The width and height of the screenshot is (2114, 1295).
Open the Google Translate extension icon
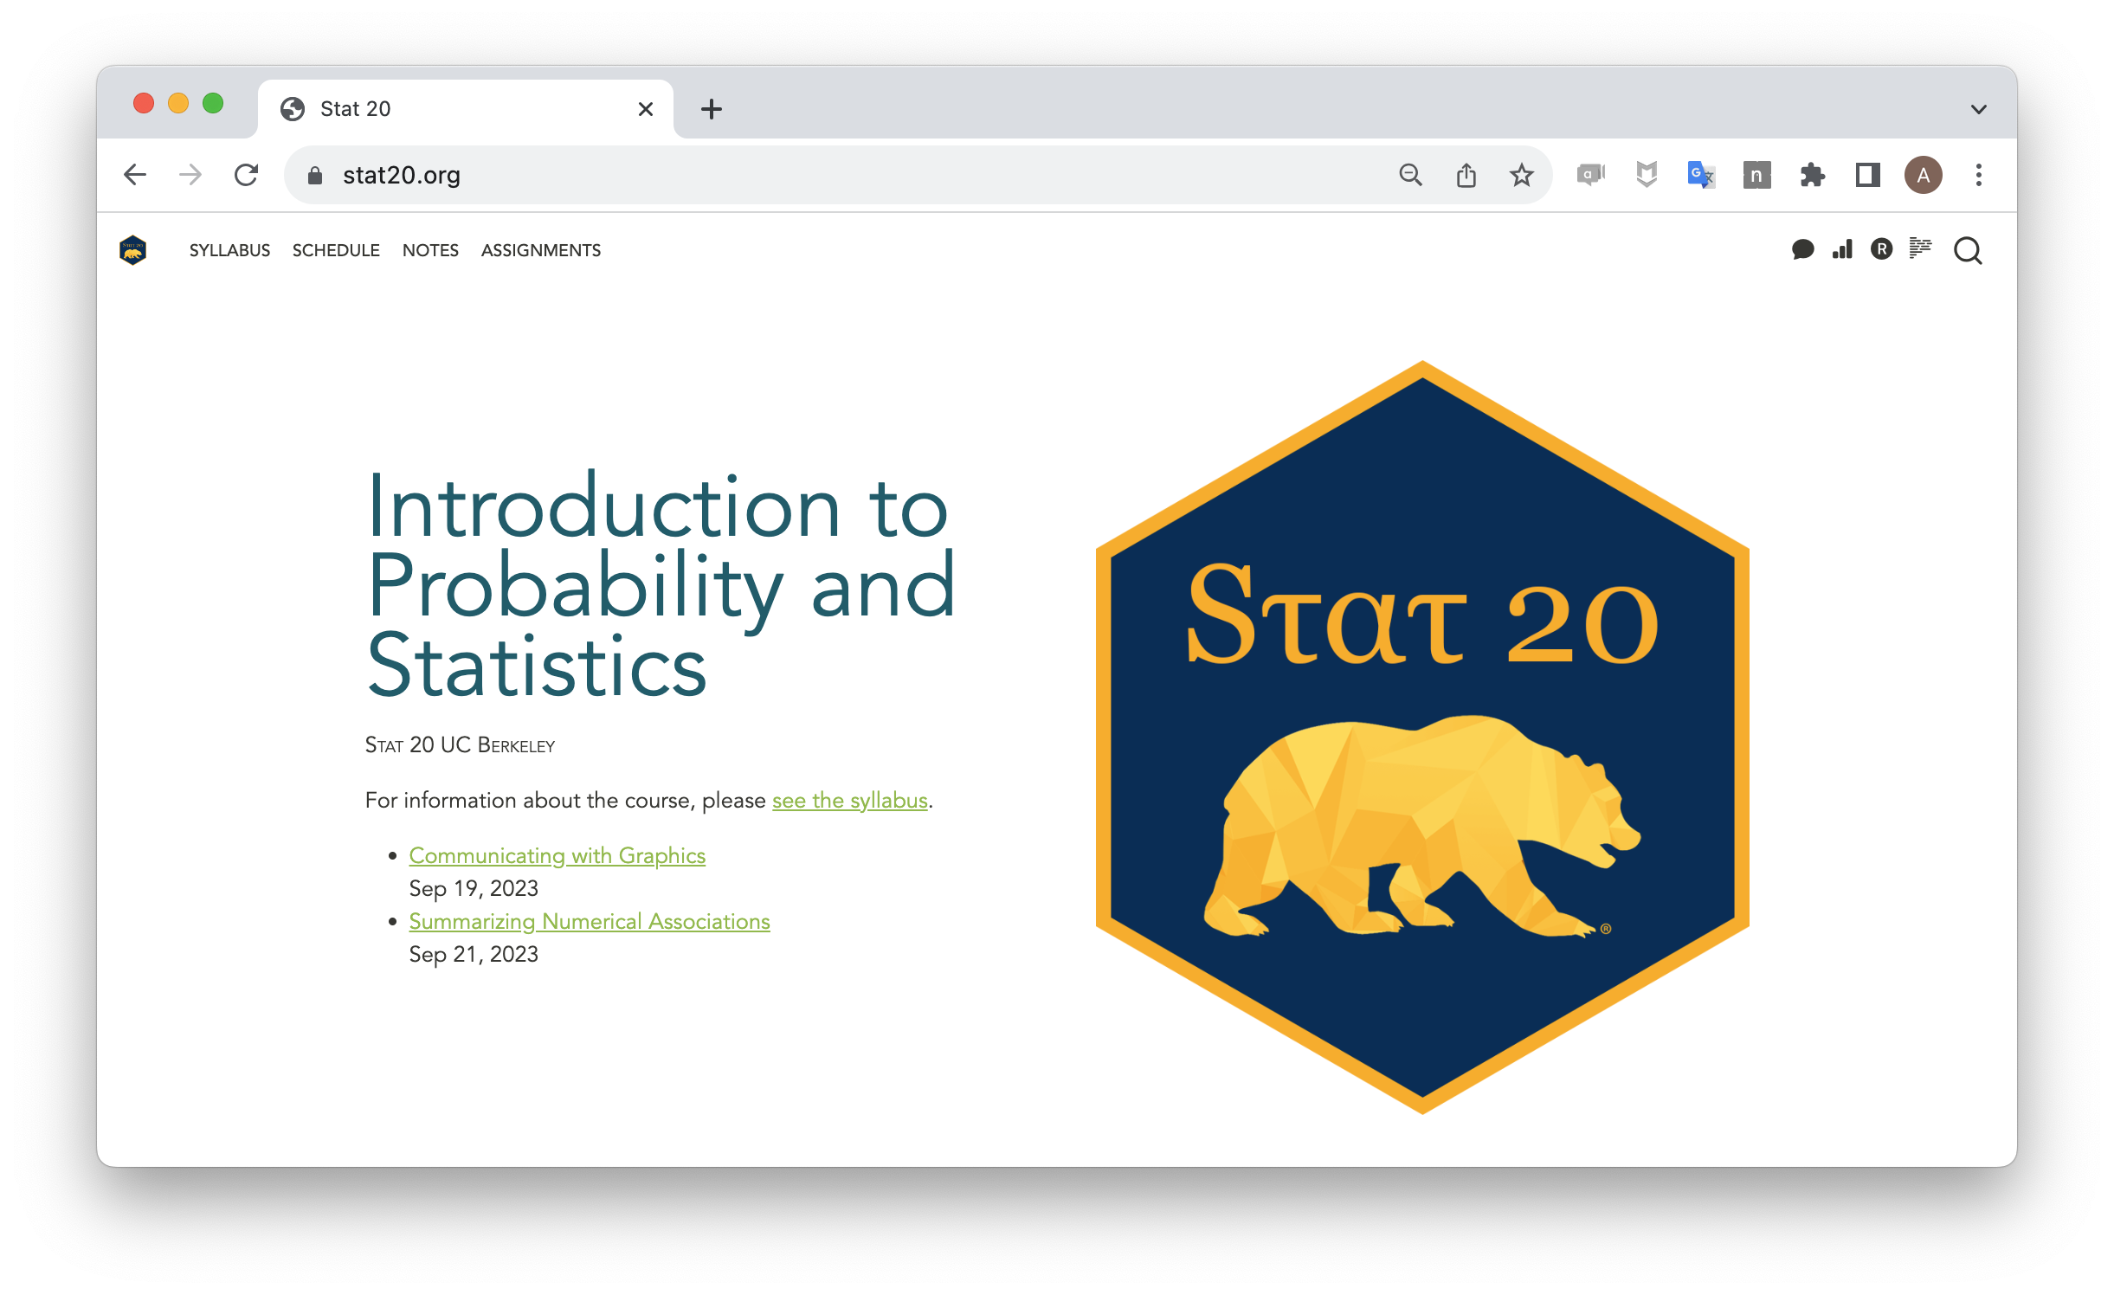coord(1700,175)
